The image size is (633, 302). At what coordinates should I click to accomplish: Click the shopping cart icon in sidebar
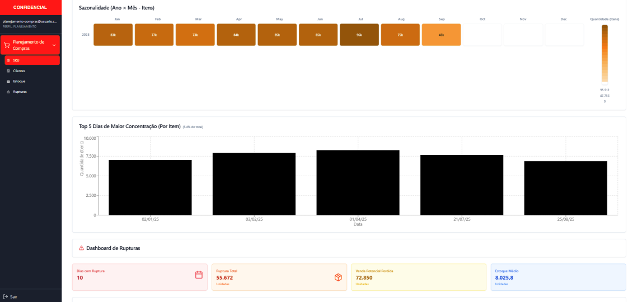click(x=6, y=45)
